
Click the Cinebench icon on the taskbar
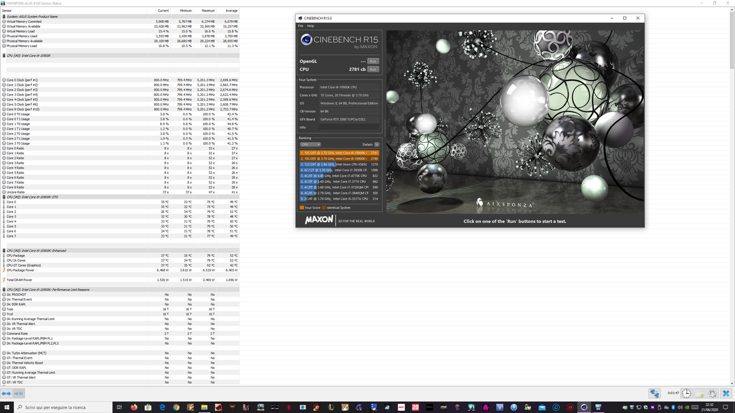[x=583, y=407]
